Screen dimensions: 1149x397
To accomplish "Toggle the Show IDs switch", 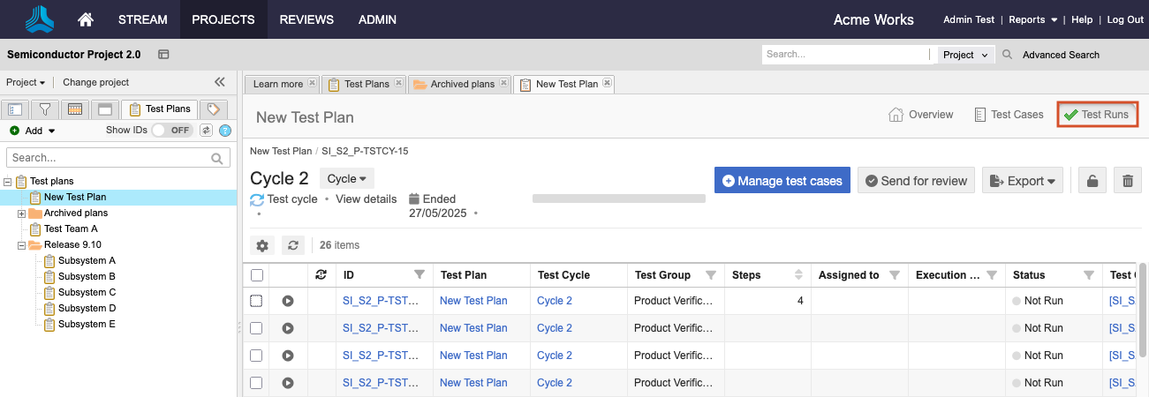I will pyautogui.click(x=173, y=131).
